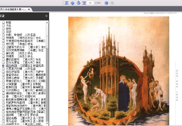Open 猎神之妻普罗克里斯之死 entry

point(26,109)
